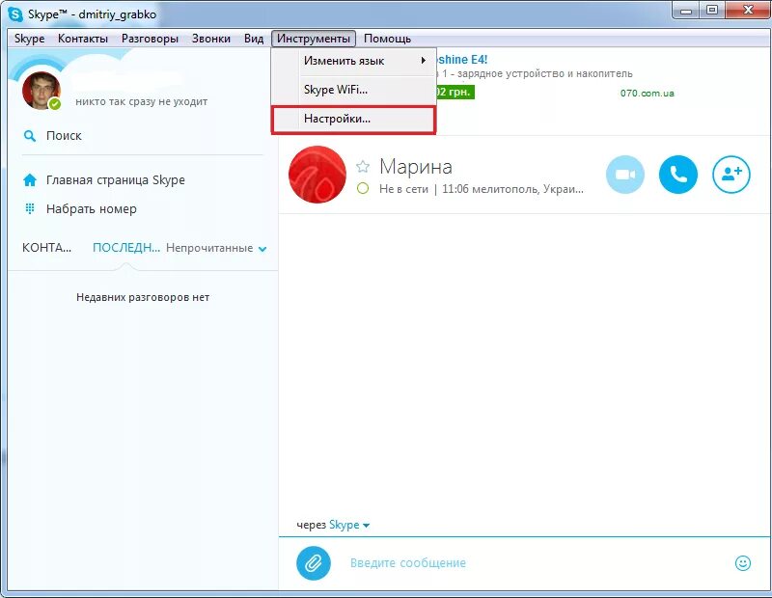Expand the Изменить язык submenu
Image resolution: width=772 pixels, height=598 pixels.
pos(353,61)
